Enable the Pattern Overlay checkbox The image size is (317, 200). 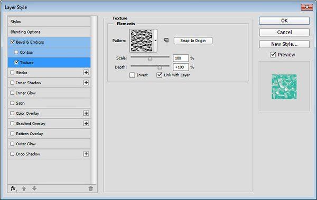12,133
